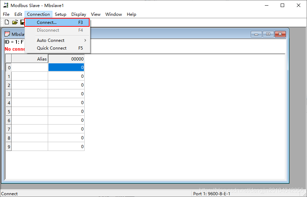Click the ID = 1 info text
Viewport: 307px width, 197px height.
(14, 42)
